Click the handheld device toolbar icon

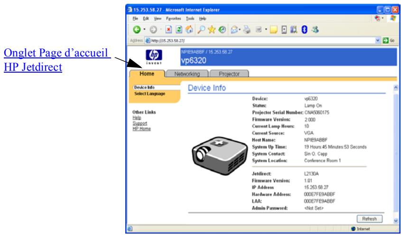284,29
